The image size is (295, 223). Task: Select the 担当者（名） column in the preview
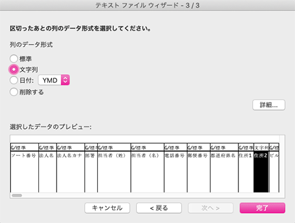tap(147, 172)
